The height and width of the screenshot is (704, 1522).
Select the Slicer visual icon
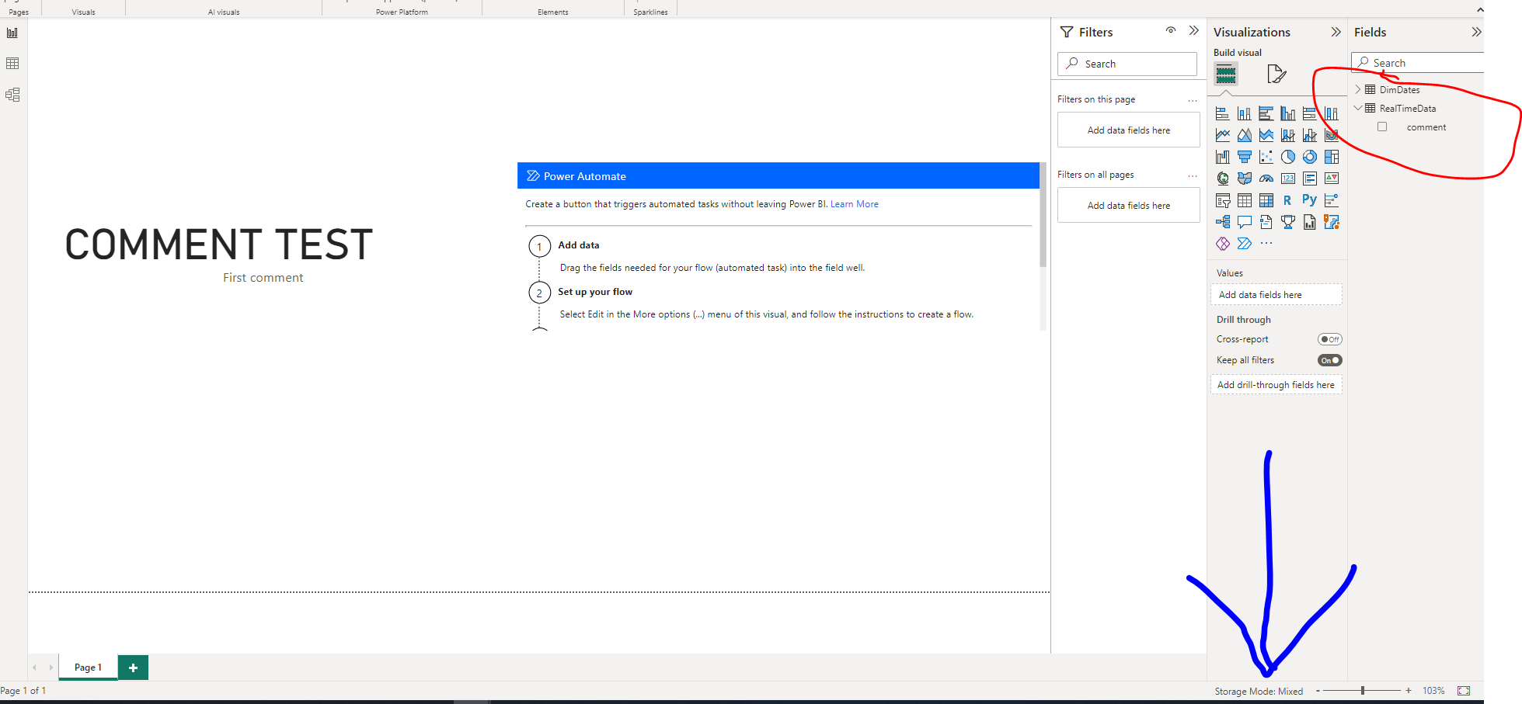[x=1223, y=200]
